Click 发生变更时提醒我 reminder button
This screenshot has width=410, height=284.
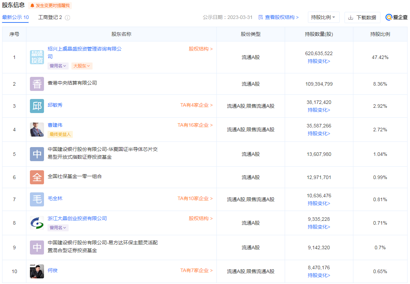pos(50,6)
